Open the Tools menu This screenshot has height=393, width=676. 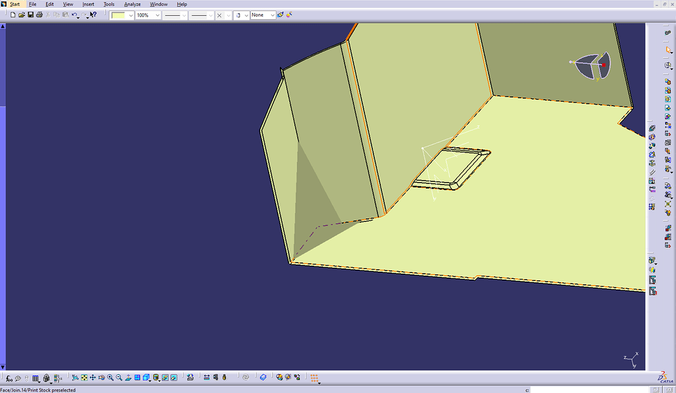coord(109,4)
